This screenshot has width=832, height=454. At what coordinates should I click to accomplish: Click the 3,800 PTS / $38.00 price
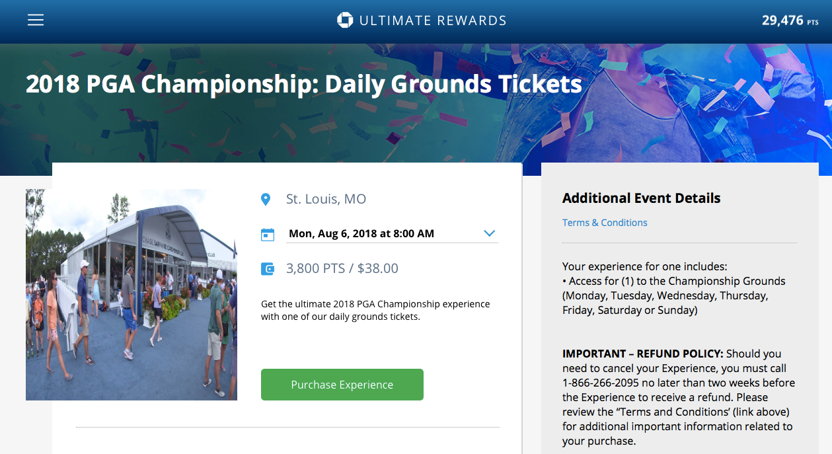[342, 268]
